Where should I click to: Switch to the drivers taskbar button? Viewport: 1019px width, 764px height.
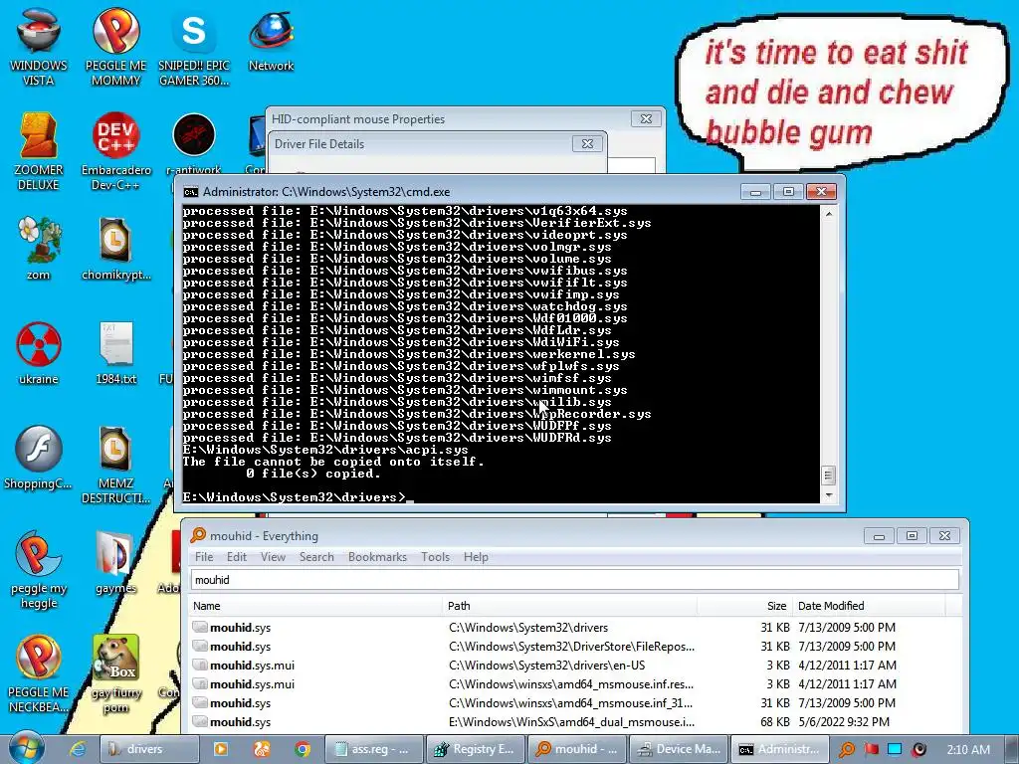coord(149,749)
